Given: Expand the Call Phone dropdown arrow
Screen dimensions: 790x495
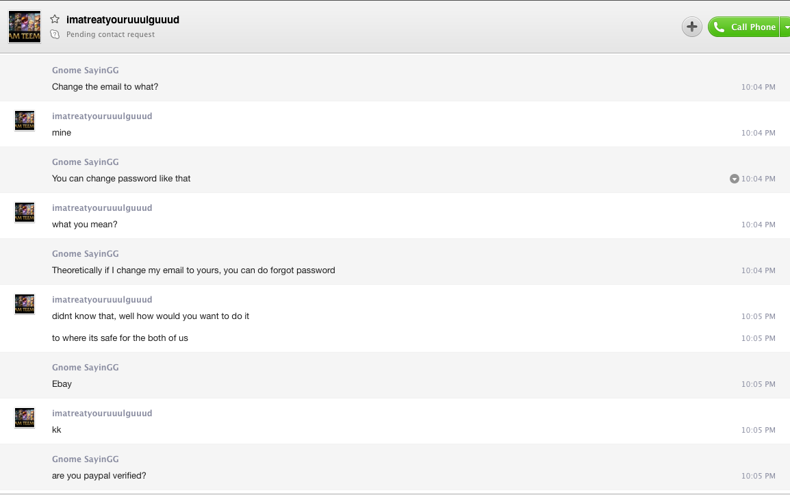Looking at the screenshot, I should 785,27.
